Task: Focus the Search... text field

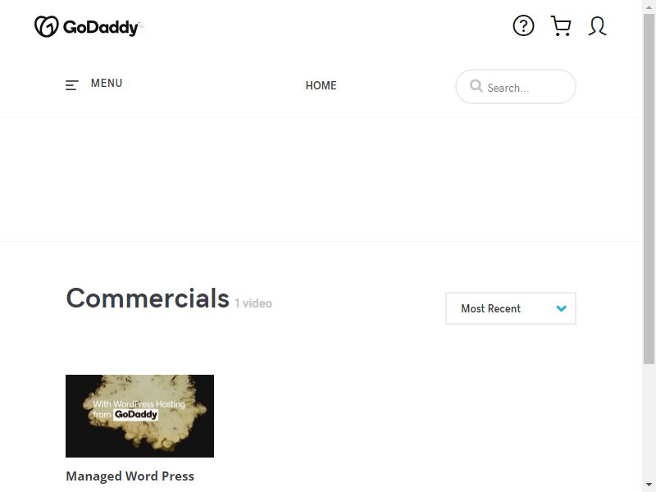Action: pyautogui.click(x=516, y=87)
